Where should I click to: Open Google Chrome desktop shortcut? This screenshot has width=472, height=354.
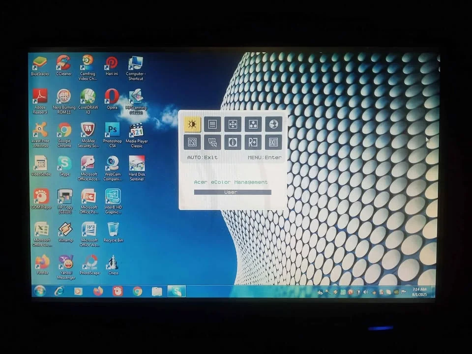[64, 135]
